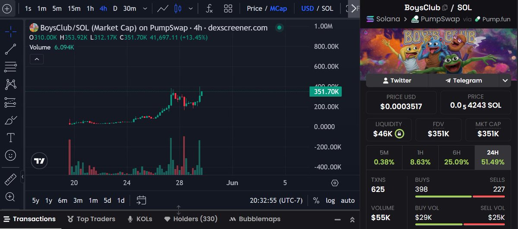Collapse the bottom panel with double chevron
The height and width of the screenshot is (229, 518).
tap(352, 220)
